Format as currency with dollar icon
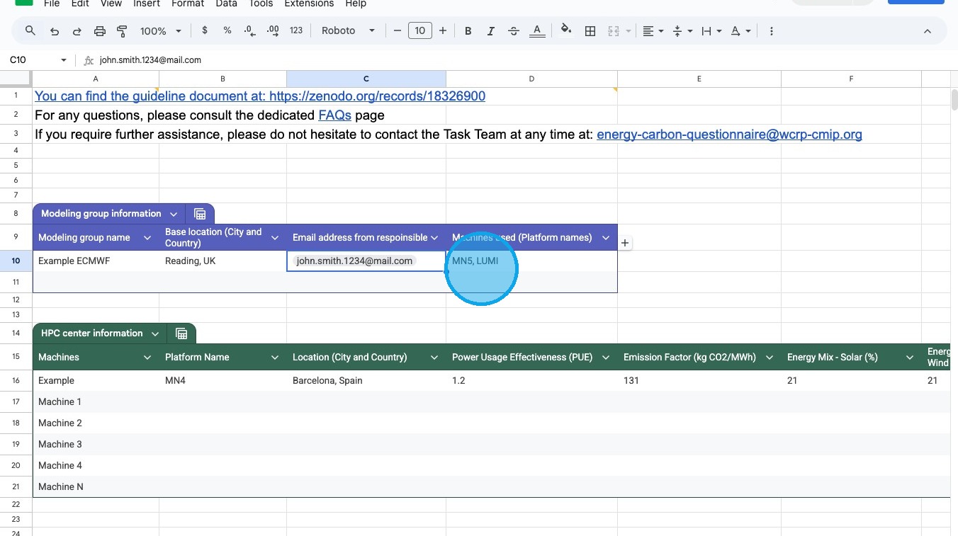The image size is (958, 536). point(205,30)
